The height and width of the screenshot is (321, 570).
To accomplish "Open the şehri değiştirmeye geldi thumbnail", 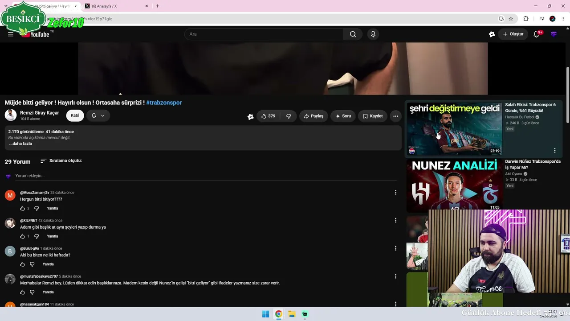I will pyautogui.click(x=454, y=128).
